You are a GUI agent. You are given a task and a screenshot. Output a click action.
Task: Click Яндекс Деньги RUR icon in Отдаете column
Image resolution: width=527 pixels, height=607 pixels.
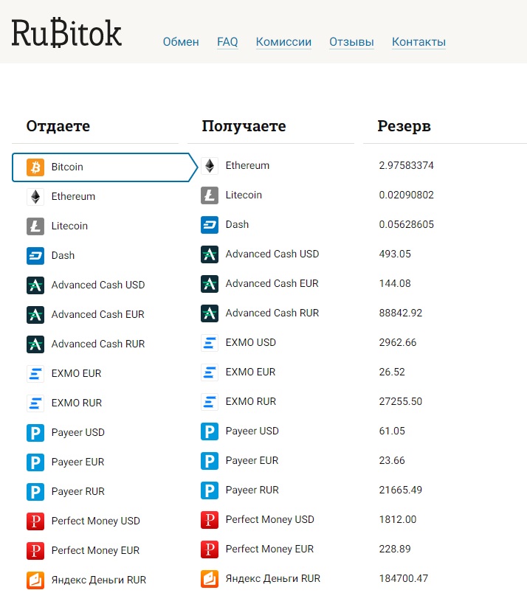[x=35, y=580]
